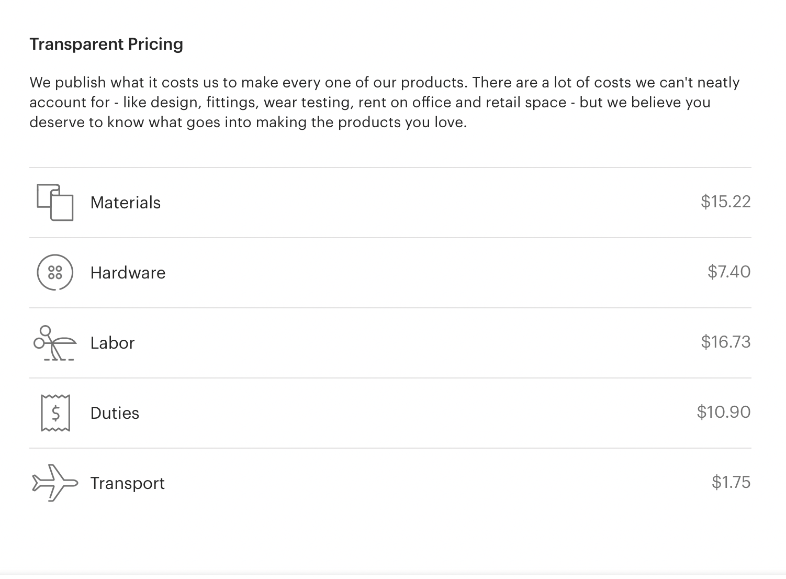Click the $15.22 materials cost
The height and width of the screenshot is (579, 786).
[x=726, y=202]
